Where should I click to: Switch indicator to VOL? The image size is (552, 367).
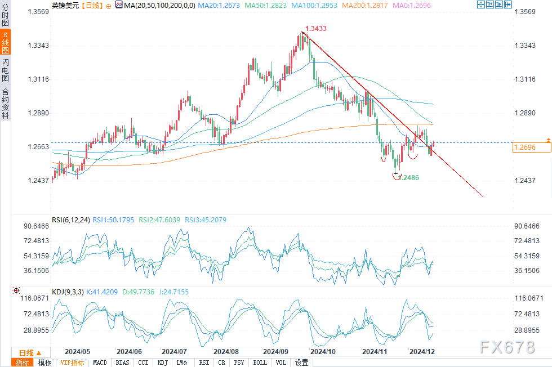tap(281, 362)
